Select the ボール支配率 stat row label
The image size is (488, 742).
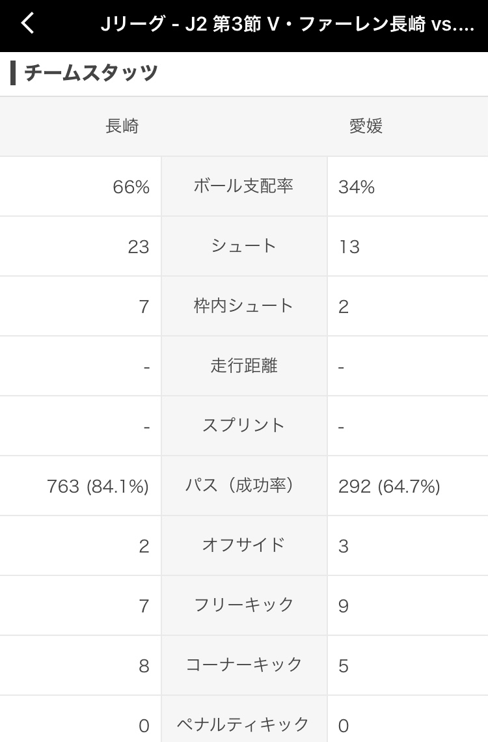pos(244,186)
